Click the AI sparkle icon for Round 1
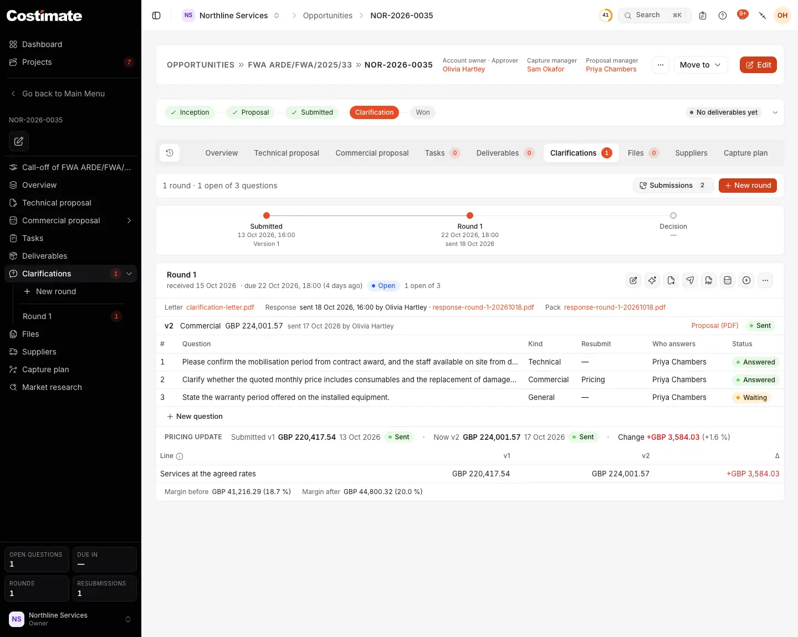This screenshot has width=798, height=637. pos(652,280)
